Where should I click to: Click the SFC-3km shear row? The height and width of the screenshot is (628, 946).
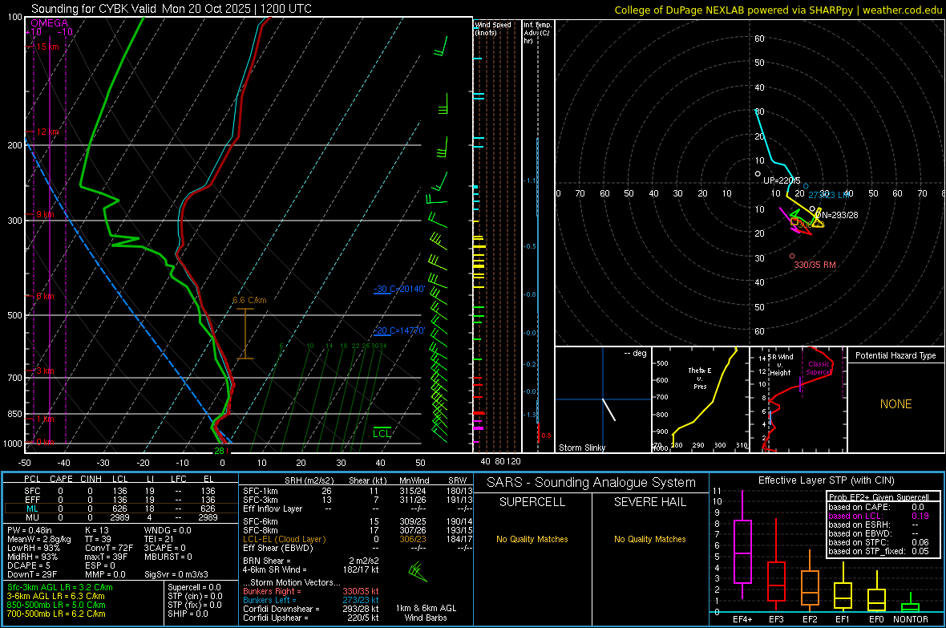[358, 500]
